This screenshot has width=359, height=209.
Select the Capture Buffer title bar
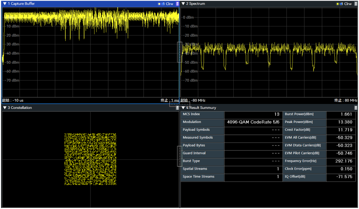coord(21,4)
